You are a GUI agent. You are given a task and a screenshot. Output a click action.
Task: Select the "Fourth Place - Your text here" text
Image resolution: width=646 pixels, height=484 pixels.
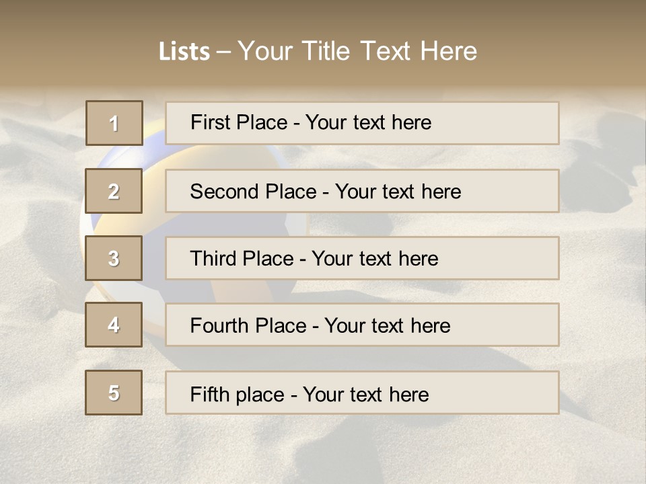320,326
